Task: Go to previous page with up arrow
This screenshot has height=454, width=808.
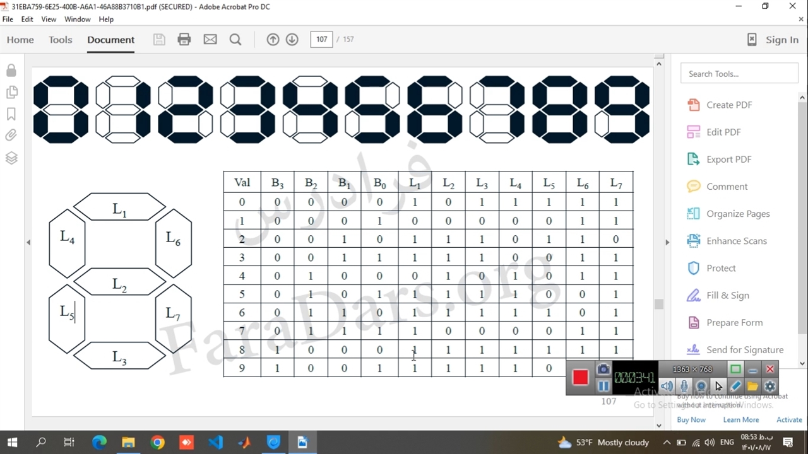Action: tap(273, 40)
